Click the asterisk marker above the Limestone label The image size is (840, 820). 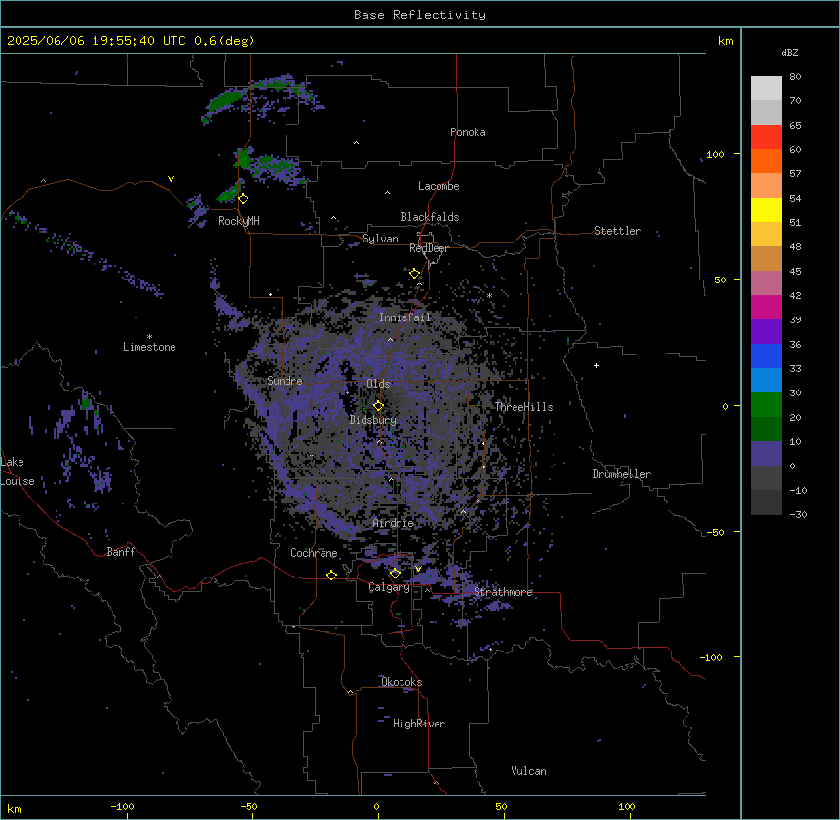click(x=149, y=337)
